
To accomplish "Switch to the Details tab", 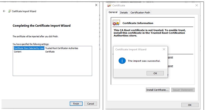I will pos(124,12).
